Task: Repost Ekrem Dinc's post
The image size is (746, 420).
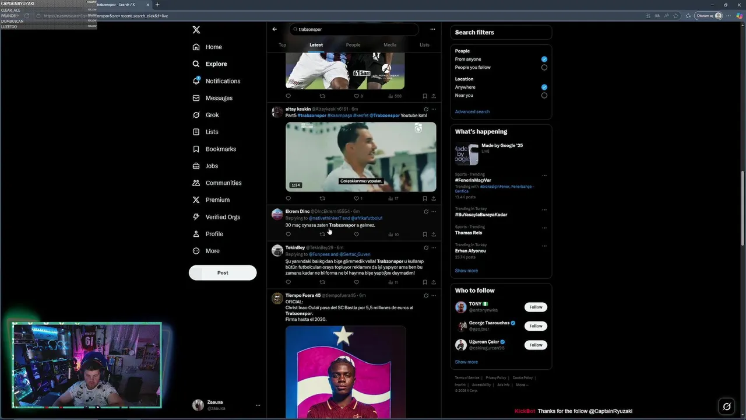Action: coord(322,234)
